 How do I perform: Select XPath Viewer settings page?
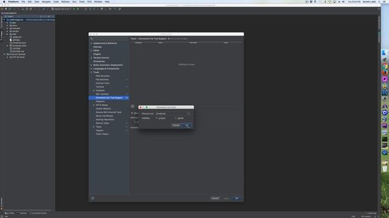tap(102, 134)
